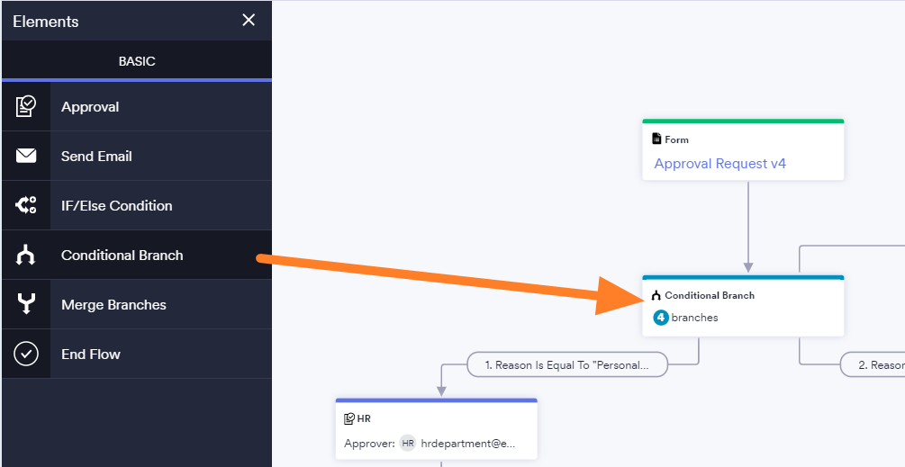Click the HR approval node icon
Screen dimensions: 905x467
pos(349,418)
